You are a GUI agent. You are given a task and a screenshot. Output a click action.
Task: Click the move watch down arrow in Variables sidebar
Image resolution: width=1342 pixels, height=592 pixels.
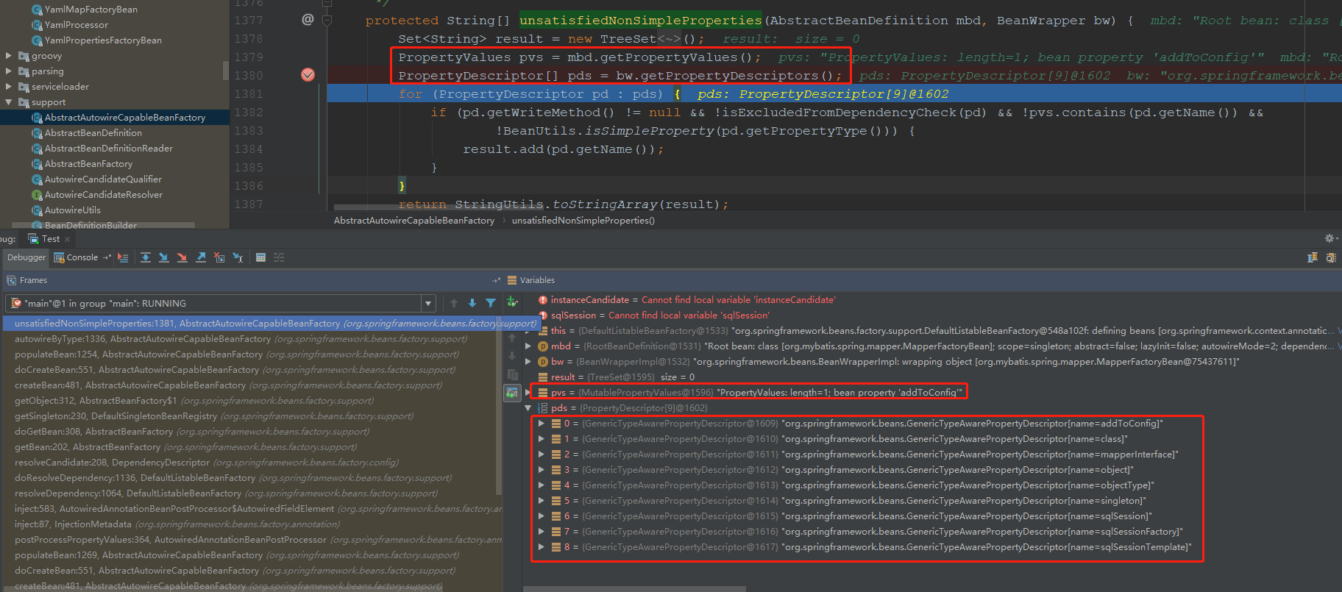512,356
